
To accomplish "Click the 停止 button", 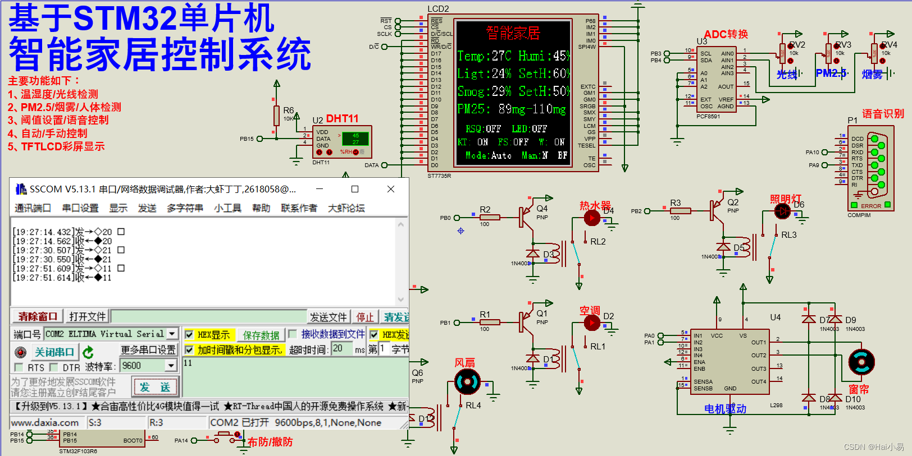I will [x=365, y=317].
